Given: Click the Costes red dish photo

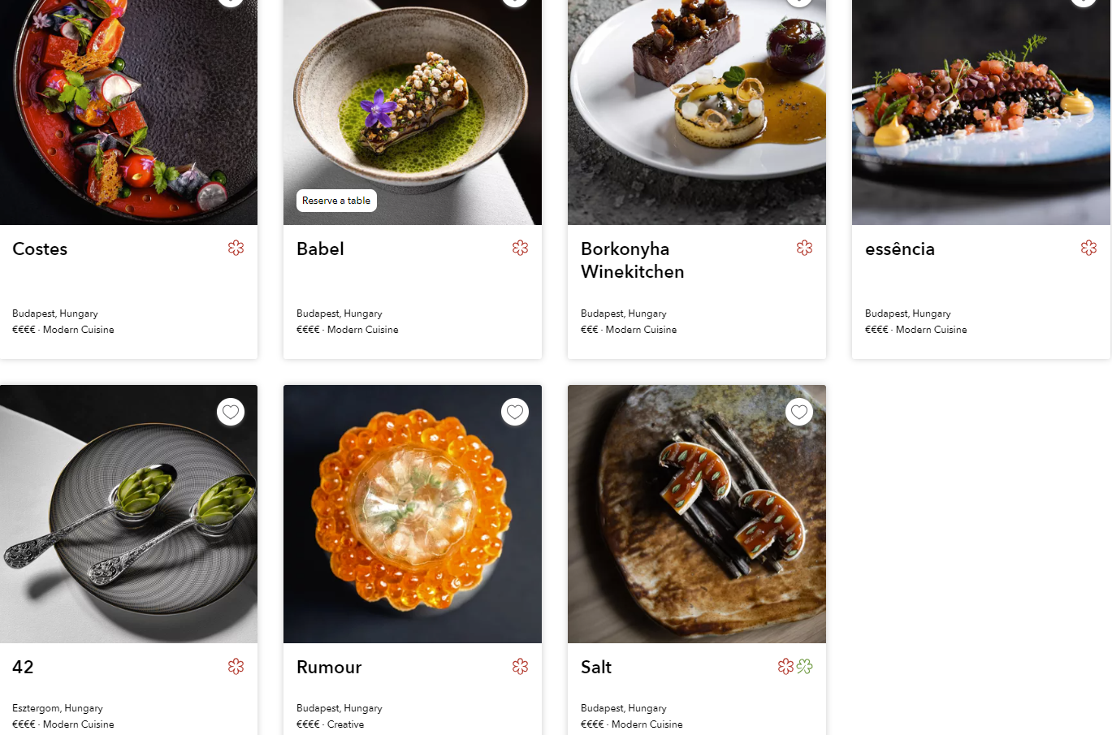Looking at the screenshot, I should pyautogui.click(x=128, y=112).
